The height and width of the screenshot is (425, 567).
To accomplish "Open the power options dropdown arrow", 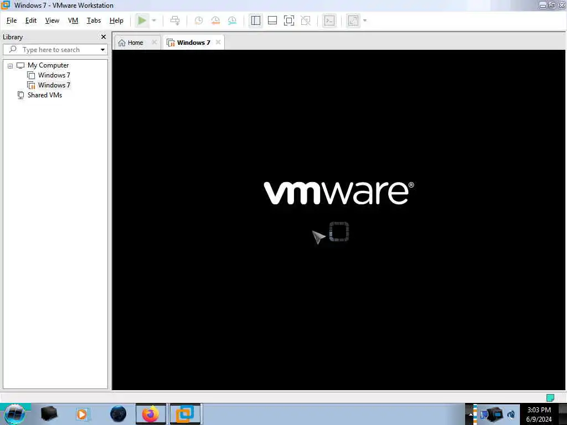I will coord(154,20).
